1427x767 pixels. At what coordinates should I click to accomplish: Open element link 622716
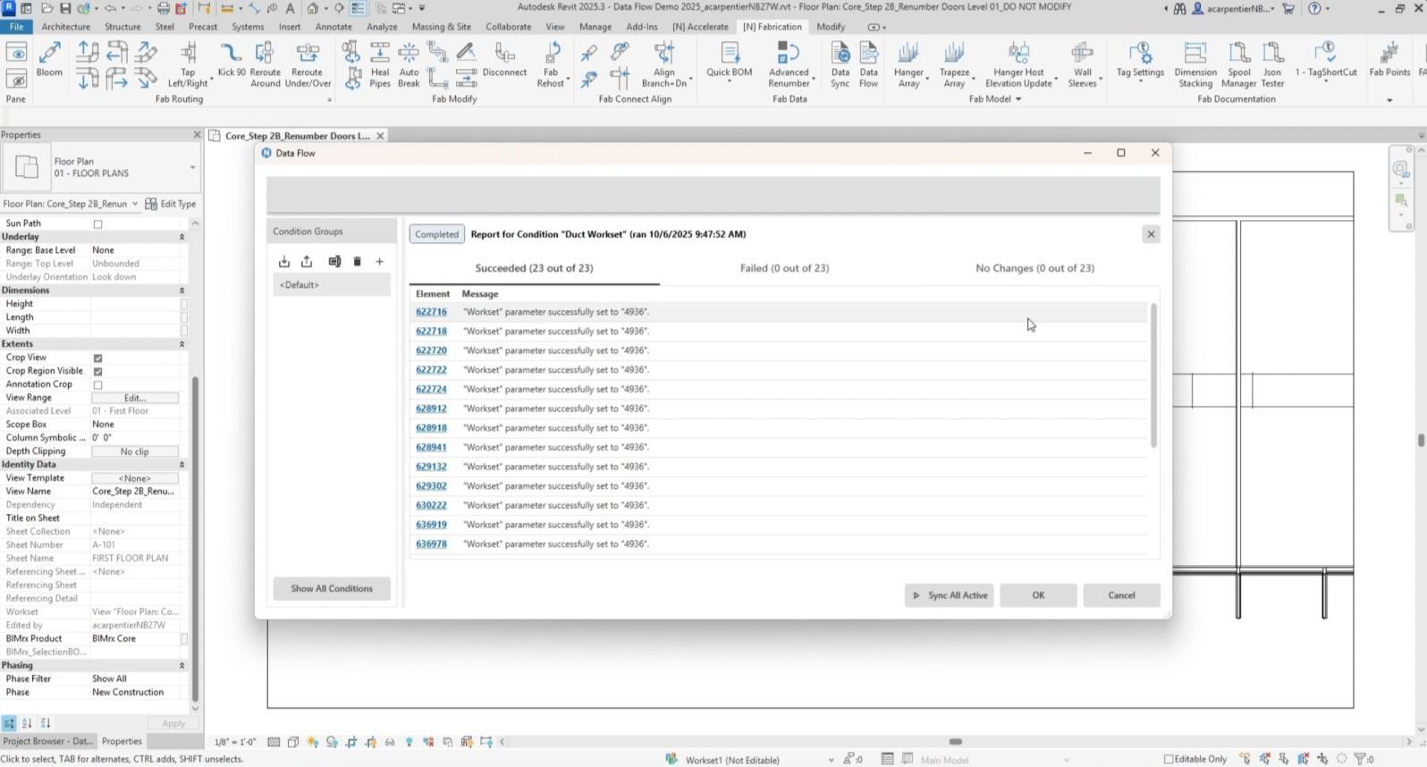click(x=431, y=312)
